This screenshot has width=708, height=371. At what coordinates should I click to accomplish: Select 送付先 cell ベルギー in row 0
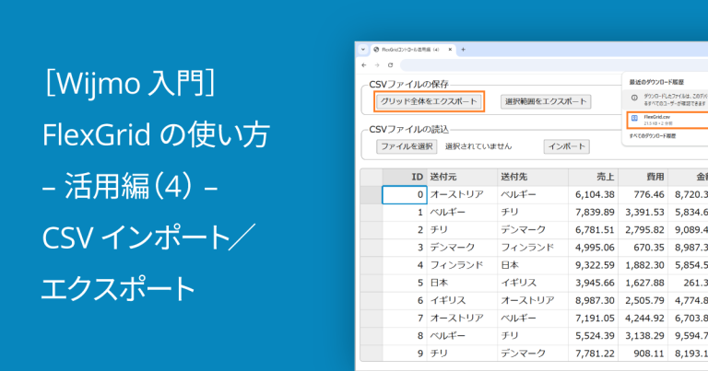[533, 195]
